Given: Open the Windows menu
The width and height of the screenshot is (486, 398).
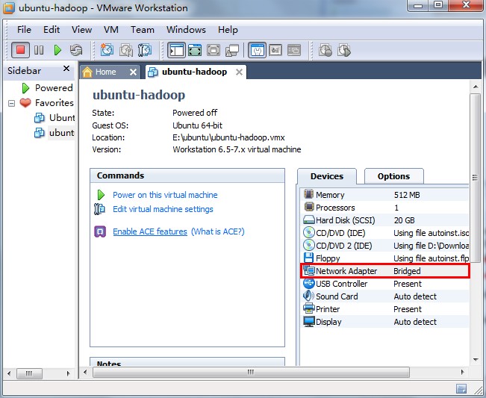Looking at the screenshot, I should coord(186,30).
